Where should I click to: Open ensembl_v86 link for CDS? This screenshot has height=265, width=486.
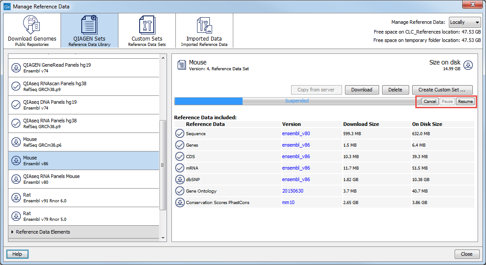296,156
